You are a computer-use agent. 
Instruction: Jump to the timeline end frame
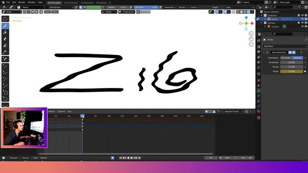click(x=139, y=158)
